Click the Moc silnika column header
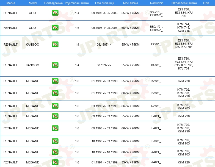The height and width of the screenshot is (167, 215). [x=130, y=3]
